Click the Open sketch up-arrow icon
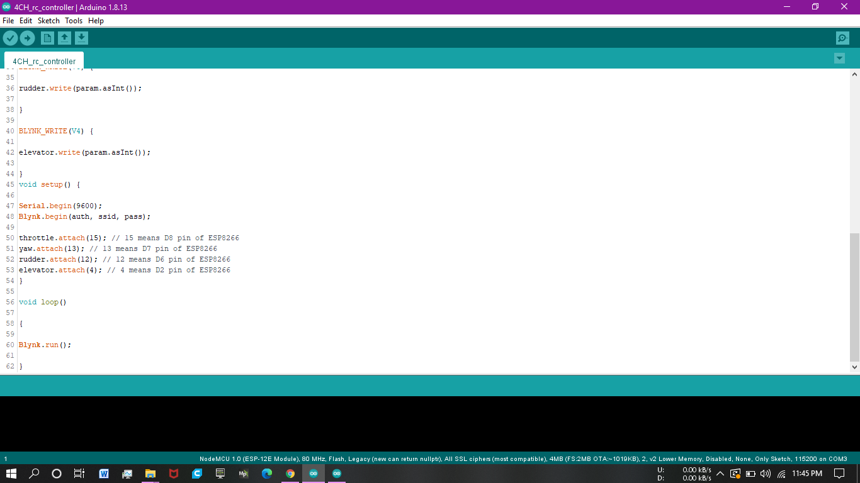The image size is (860, 483). point(64,38)
